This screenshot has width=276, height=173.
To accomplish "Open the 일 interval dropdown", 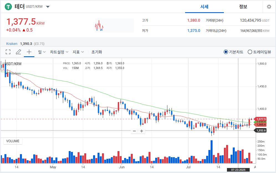I will 42,52.
